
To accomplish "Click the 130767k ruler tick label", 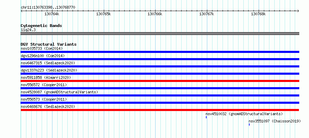I will point(207,14).
